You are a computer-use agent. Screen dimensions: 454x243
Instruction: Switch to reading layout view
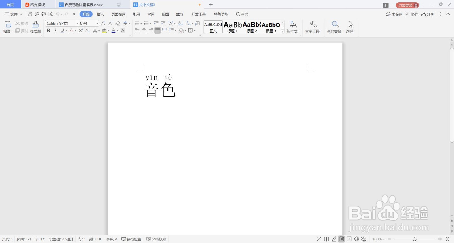(326, 239)
